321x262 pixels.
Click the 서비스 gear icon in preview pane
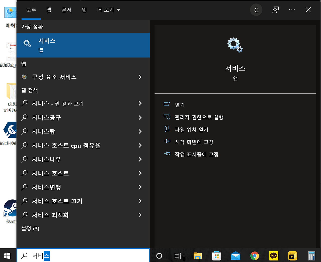(x=235, y=45)
